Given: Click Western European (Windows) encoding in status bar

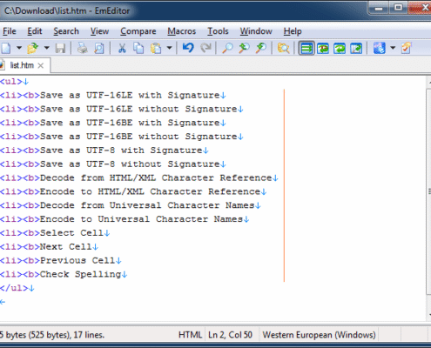Looking at the screenshot, I should coord(319,335).
